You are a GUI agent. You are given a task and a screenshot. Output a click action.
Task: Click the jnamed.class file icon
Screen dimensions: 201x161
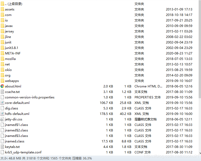tap(2, 141)
